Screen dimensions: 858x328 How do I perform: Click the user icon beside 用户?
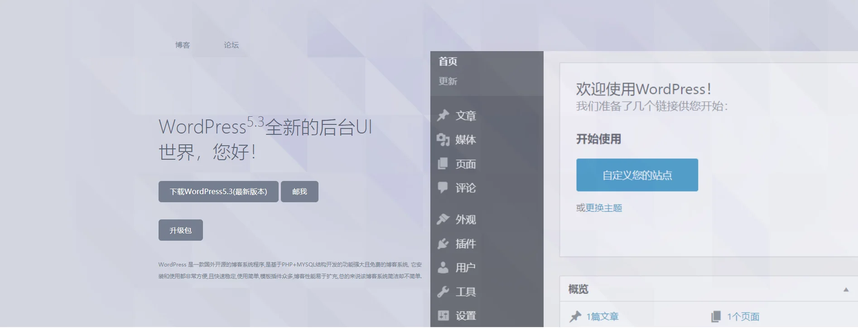pos(443,268)
